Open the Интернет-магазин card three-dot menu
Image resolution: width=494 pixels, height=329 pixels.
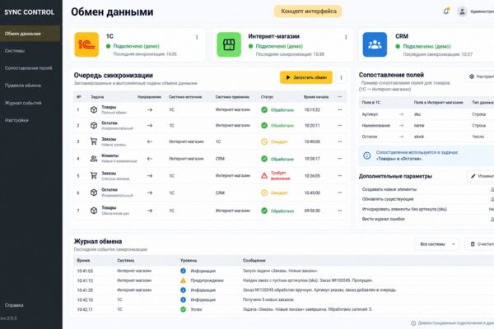coord(346,37)
